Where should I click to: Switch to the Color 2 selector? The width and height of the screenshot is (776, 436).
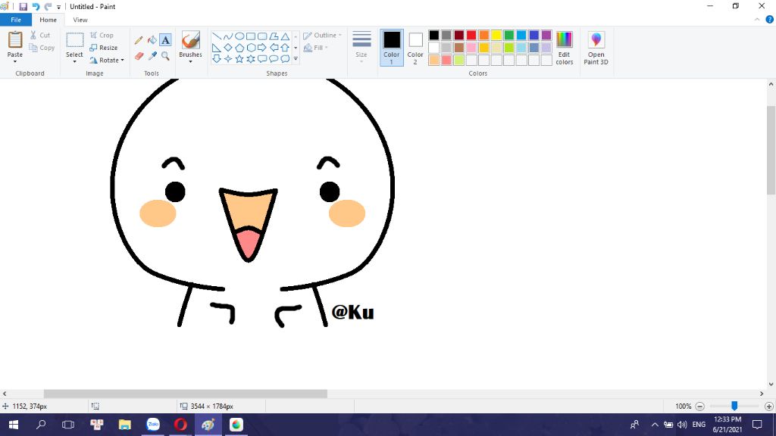tap(415, 47)
